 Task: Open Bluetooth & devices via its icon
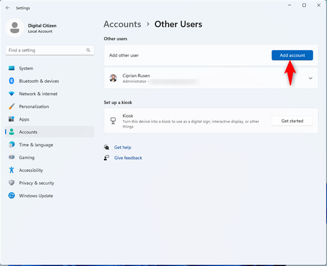point(11,81)
